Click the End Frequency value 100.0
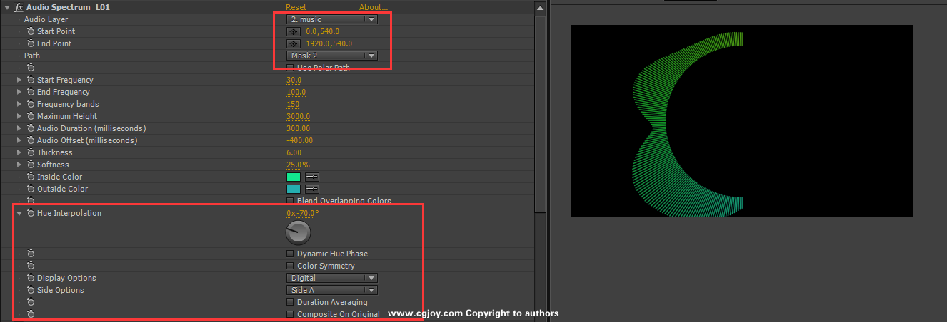Viewport: 947px width, 322px height. click(296, 92)
